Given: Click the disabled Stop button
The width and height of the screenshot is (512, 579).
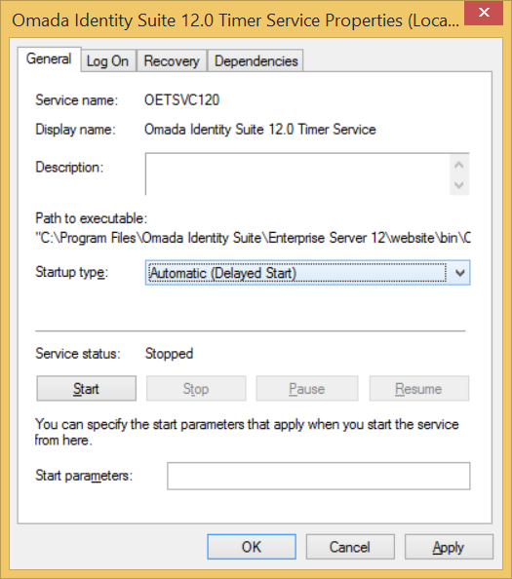Looking at the screenshot, I should coord(196,389).
